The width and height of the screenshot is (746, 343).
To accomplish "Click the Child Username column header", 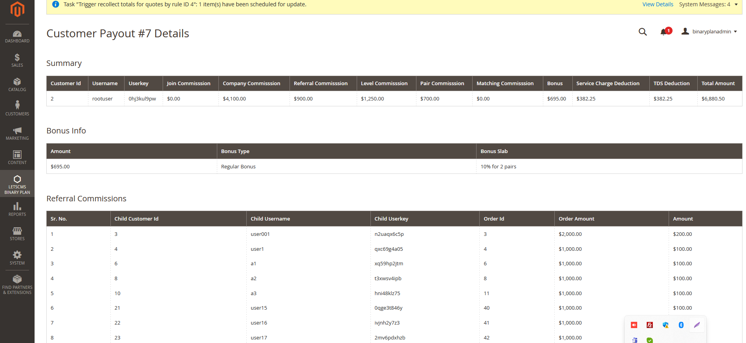I will [270, 219].
